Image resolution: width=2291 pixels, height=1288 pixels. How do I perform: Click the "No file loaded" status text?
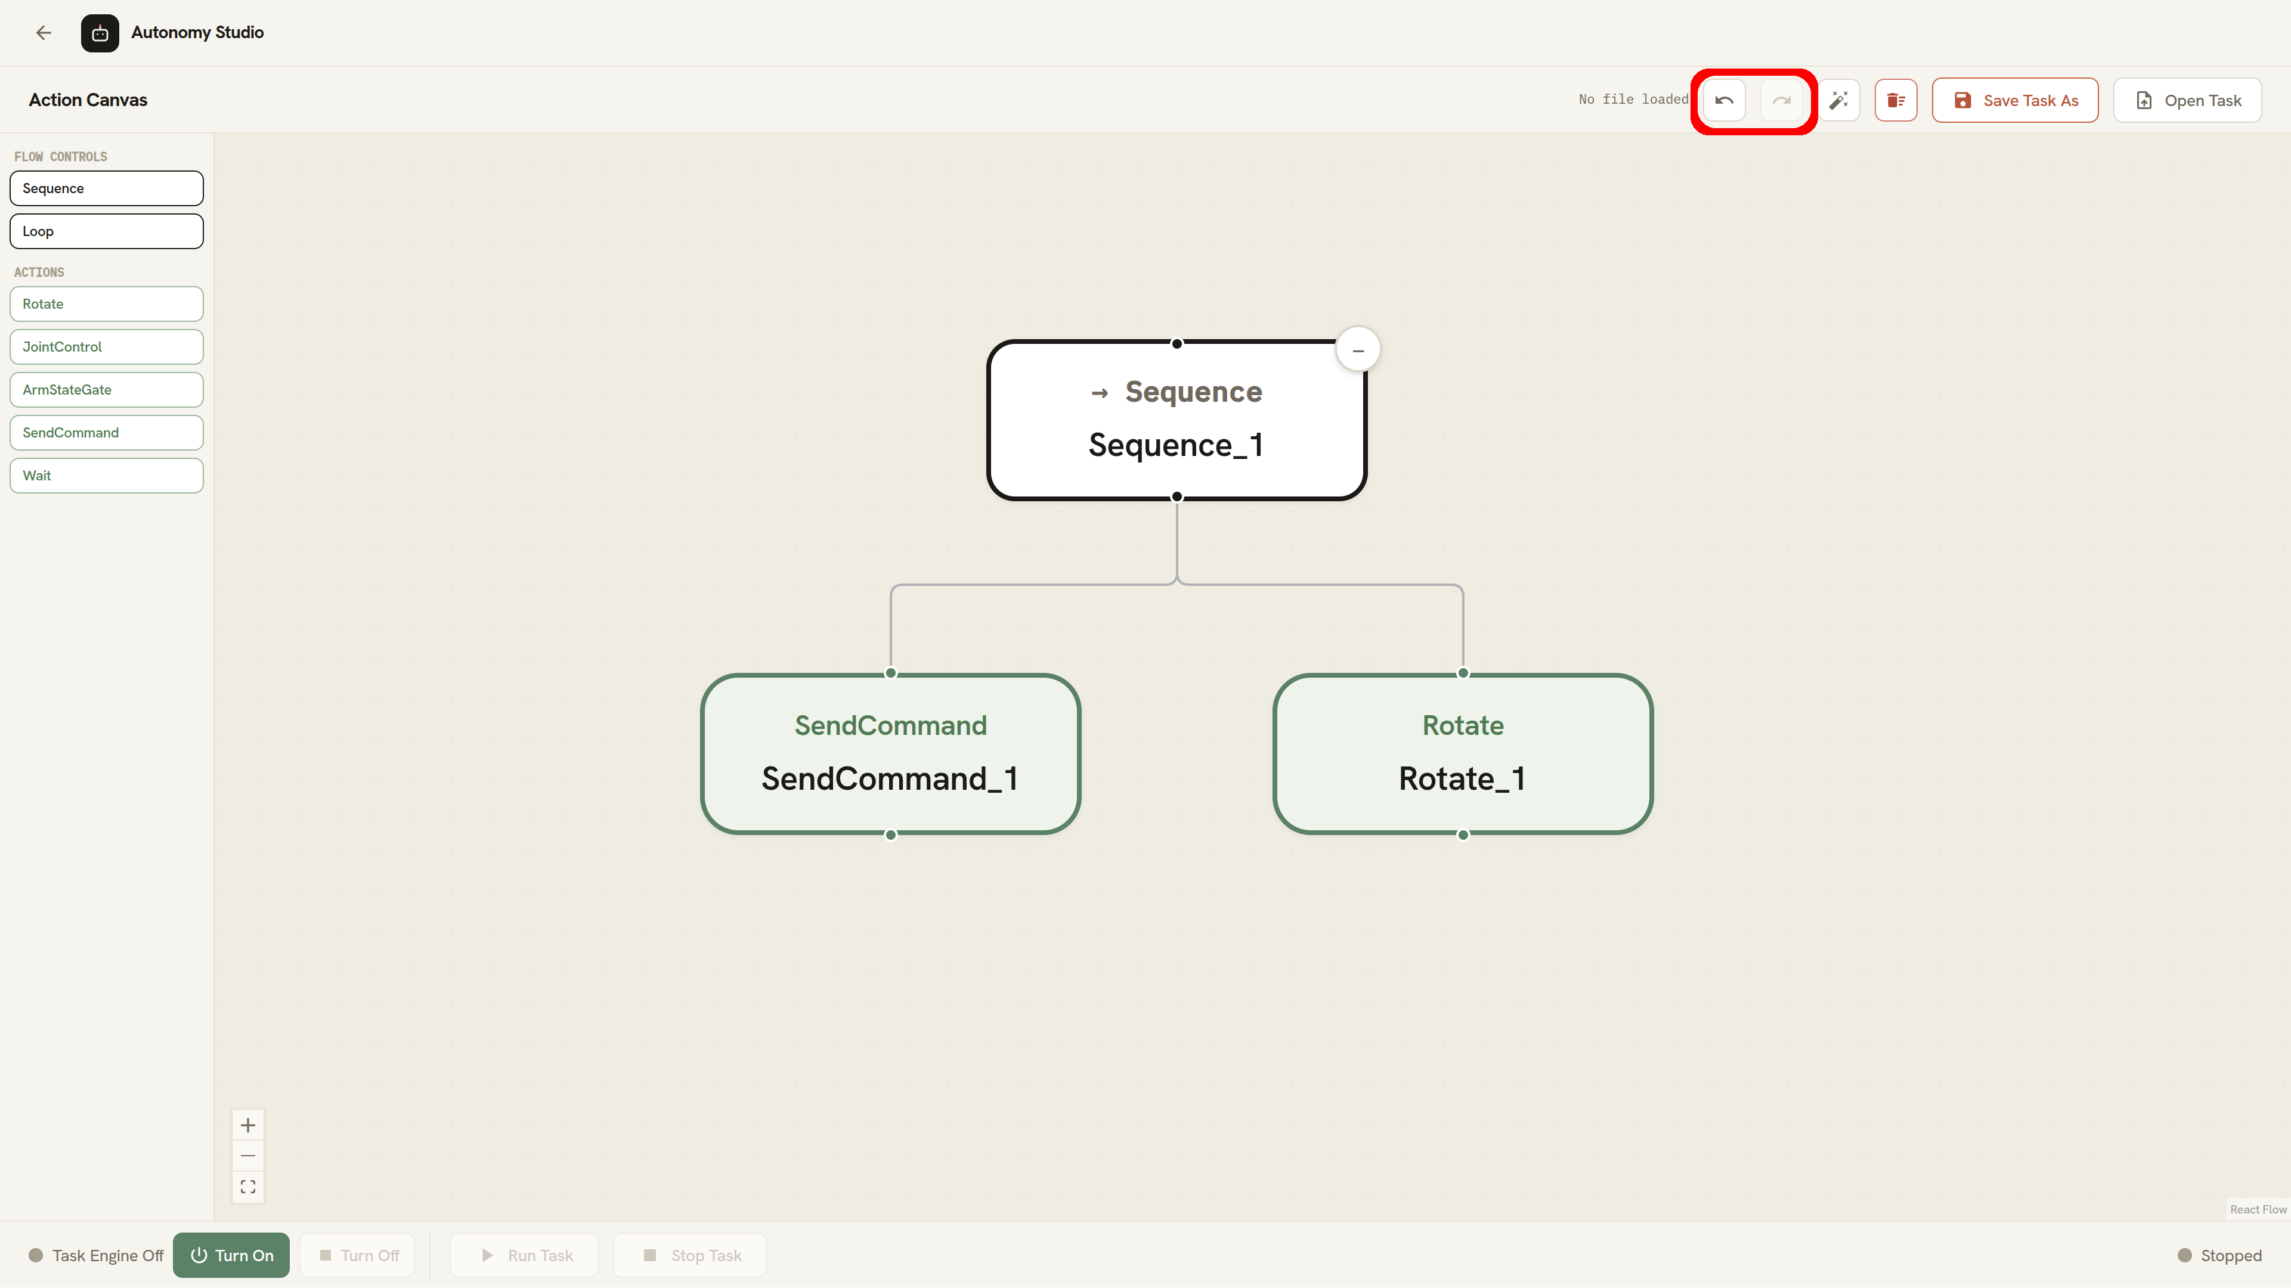pos(1633,100)
